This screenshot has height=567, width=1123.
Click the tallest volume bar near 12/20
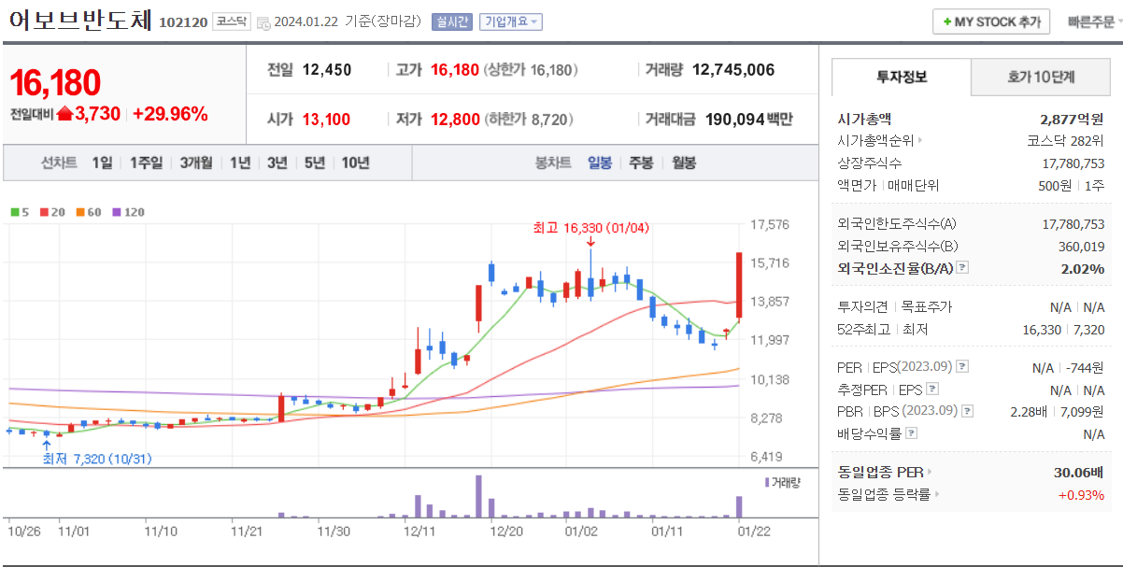478,496
